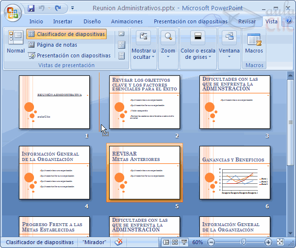Click Clasificador de diapositivas status bar label
296x248 pixels.
point(40,242)
